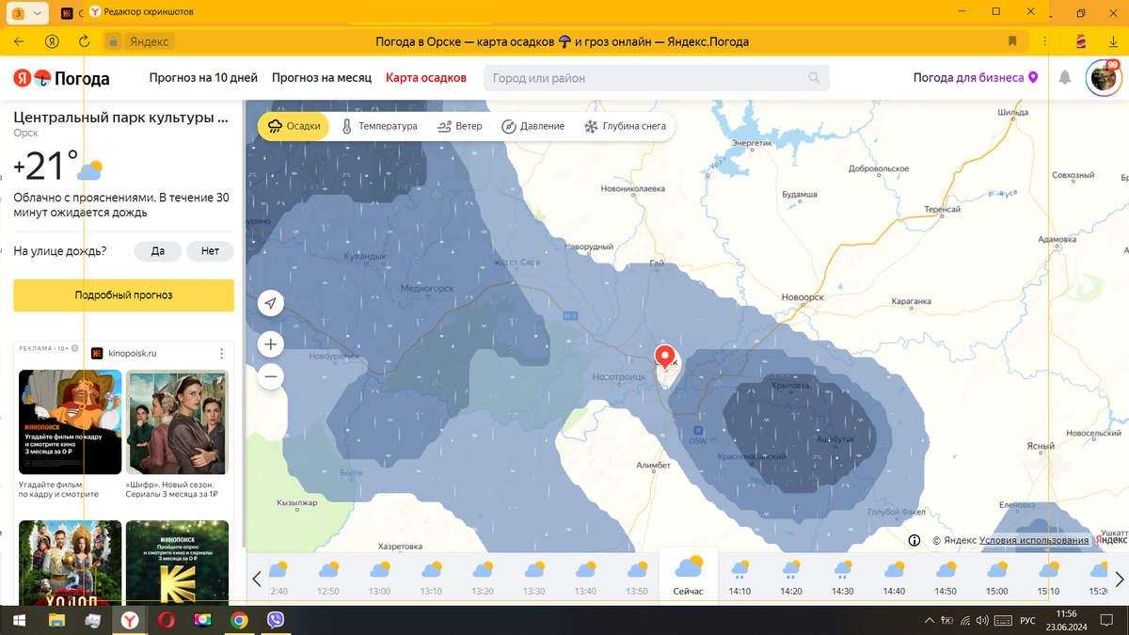The width and height of the screenshot is (1129, 635).
Task: Open the Холоп movie poster ad
Action: [x=70, y=562]
